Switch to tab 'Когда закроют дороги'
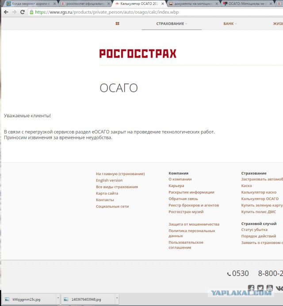This screenshot has width=283, height=306. [31, 4]
